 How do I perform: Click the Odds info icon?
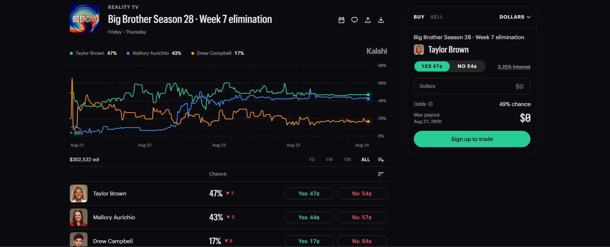click(430, 104)
